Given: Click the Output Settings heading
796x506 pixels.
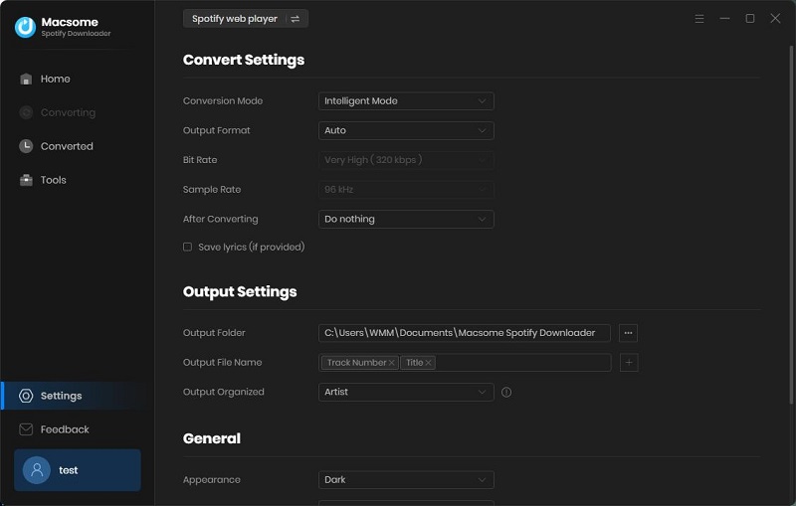Looking at the screenshot, I should coord(240,292).
